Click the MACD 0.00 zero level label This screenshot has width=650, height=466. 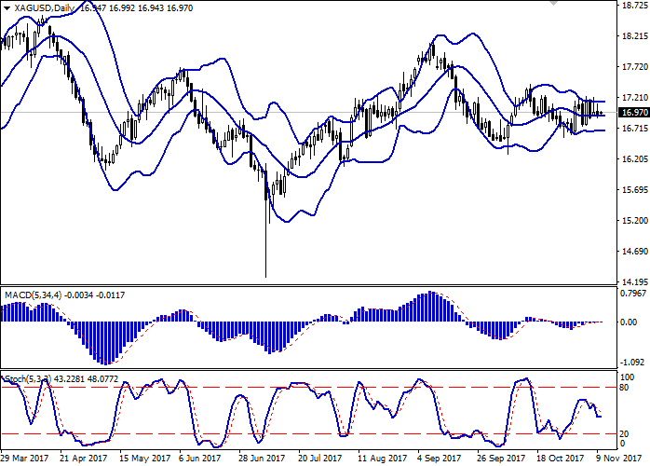(629, 322)
